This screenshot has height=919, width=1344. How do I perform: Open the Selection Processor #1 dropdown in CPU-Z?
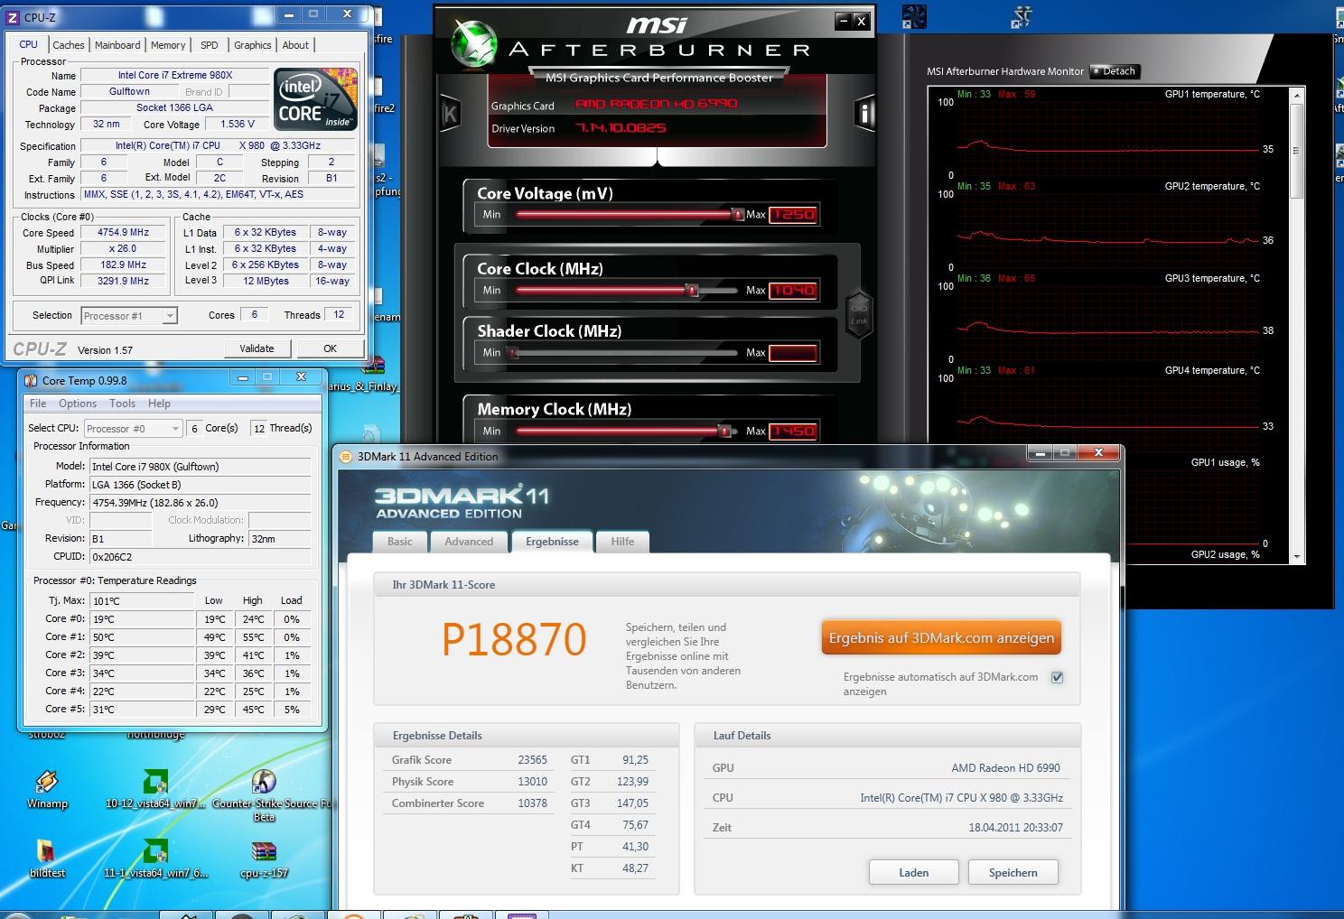[x=129, y=316]
